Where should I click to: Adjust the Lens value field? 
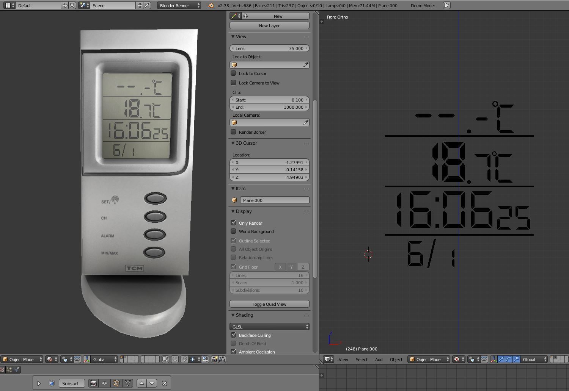[269, 48]
